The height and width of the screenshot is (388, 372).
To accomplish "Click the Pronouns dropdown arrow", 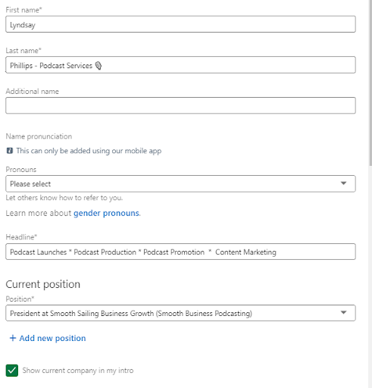I will 343,183.
